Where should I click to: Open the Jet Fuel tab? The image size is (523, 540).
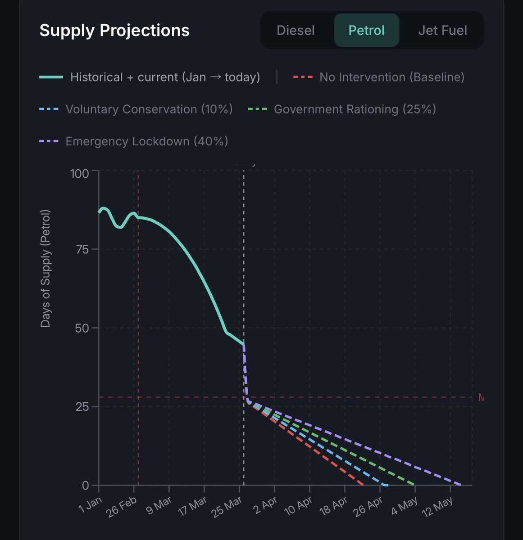point(442,31)
